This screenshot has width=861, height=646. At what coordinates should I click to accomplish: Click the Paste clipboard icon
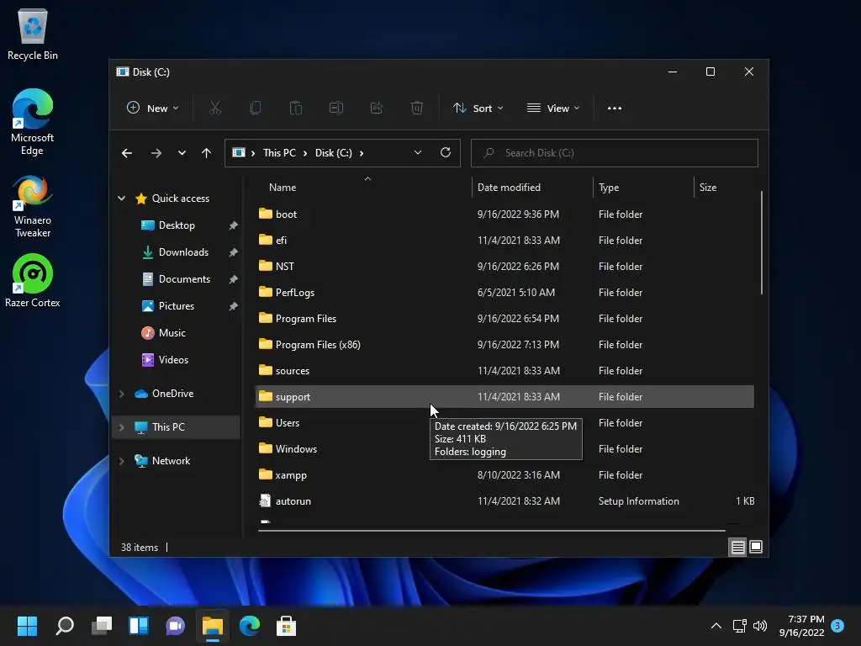click(295, 109)
